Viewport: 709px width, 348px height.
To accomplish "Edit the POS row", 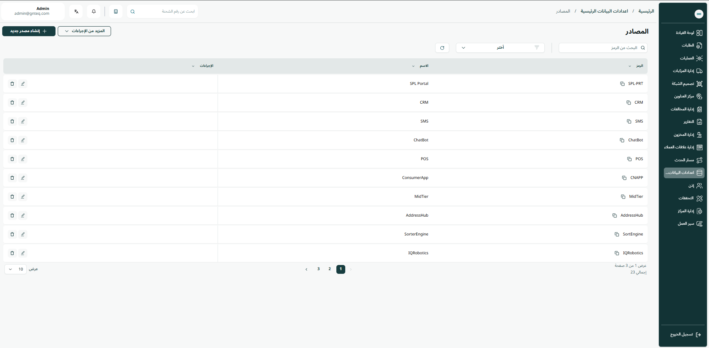I will [23, 159].
